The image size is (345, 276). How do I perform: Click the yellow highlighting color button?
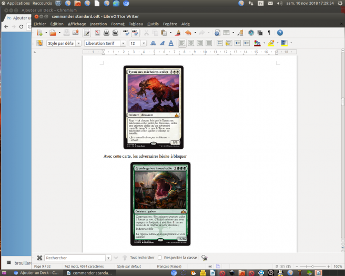click(270, 43)
